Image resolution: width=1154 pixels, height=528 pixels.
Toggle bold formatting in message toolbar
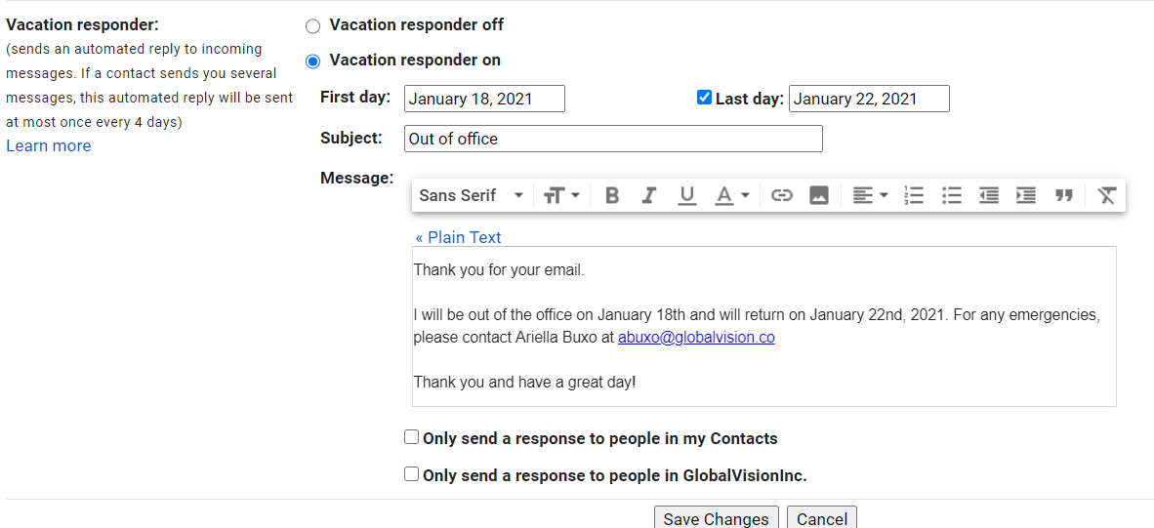[x=612, y=195]
